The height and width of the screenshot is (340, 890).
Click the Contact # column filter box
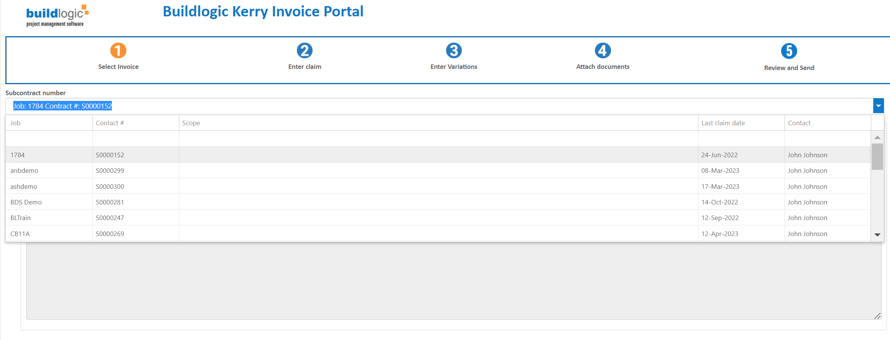pos(136,139)
